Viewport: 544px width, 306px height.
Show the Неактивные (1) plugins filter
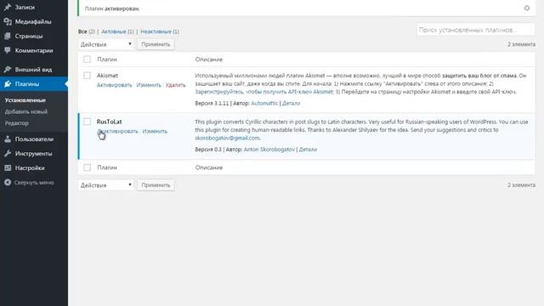pos(160,31)
